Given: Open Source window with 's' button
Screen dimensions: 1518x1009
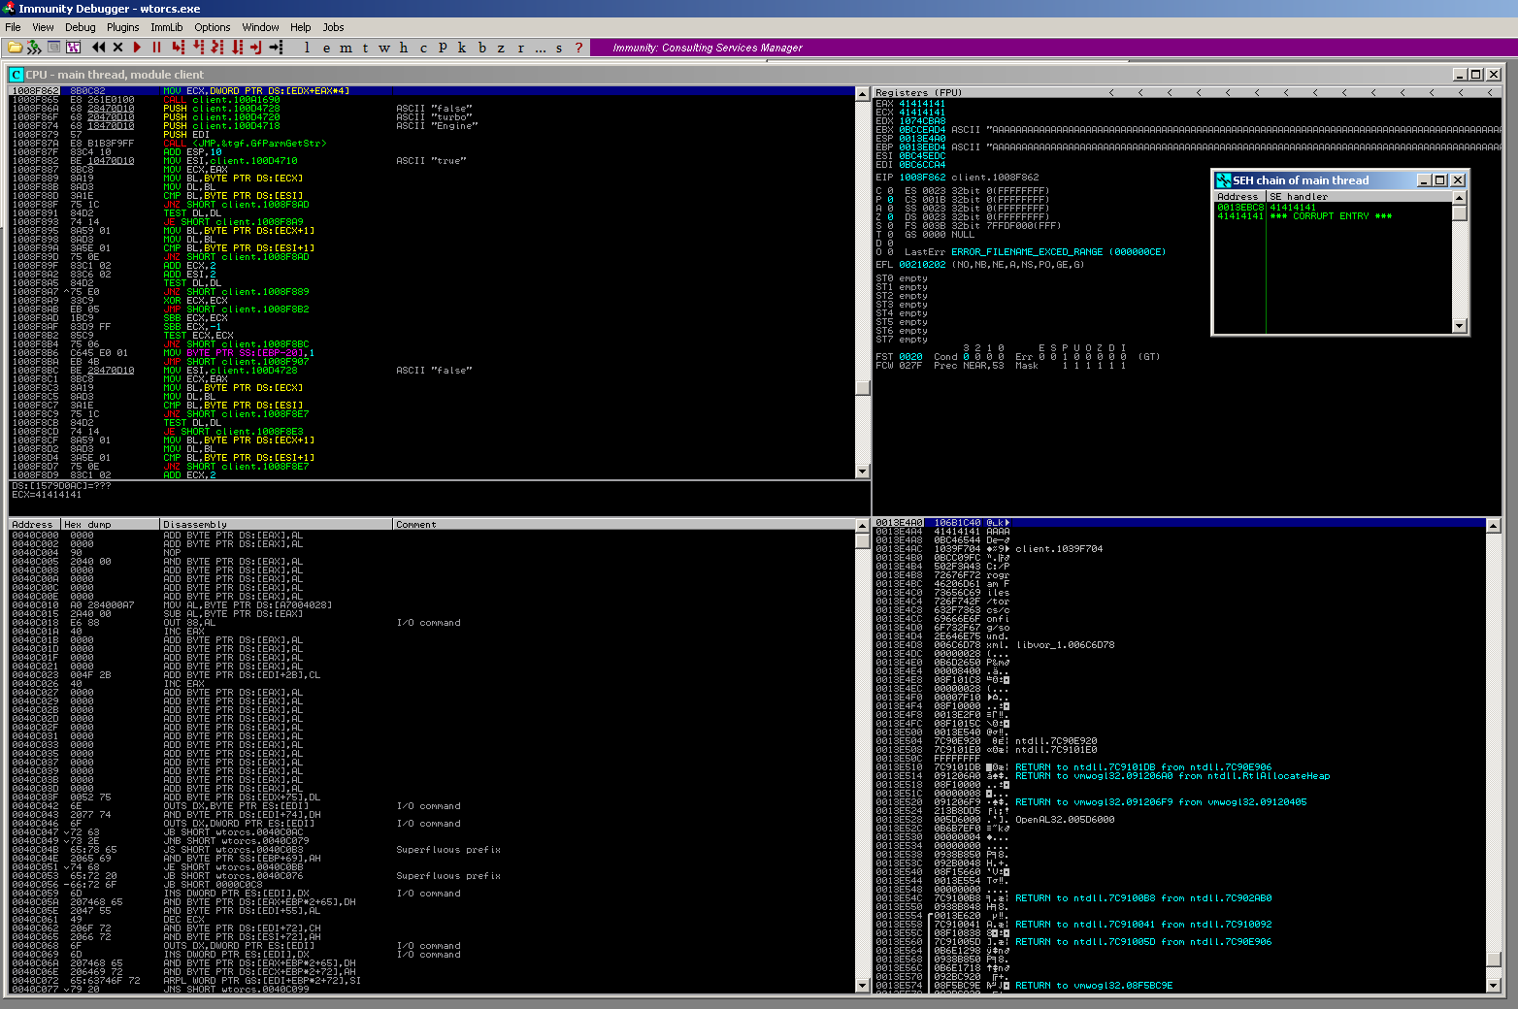Looking at the screenshot, I should (559, 48).
